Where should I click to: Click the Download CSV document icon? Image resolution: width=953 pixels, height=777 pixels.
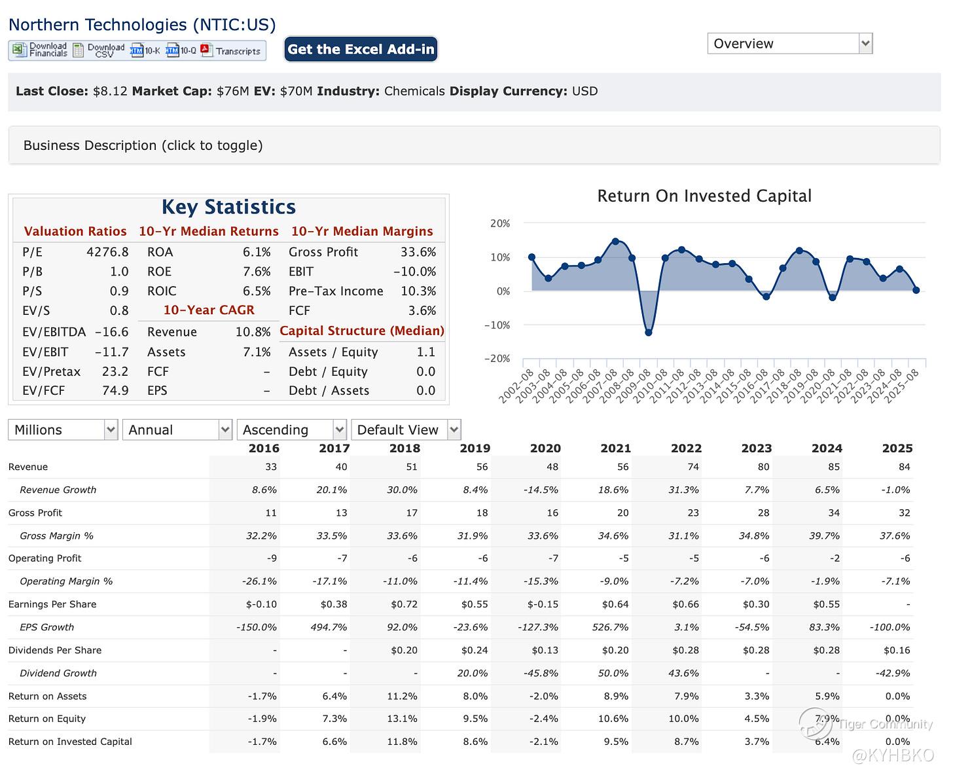79,50
